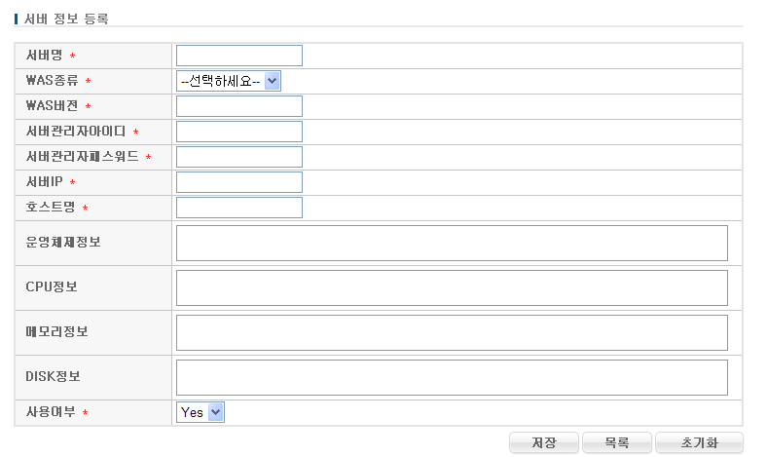Expand the 사용여부 Yes dropdown
Viewport: 766px width, 457px height.
click(x=201, y=412)
